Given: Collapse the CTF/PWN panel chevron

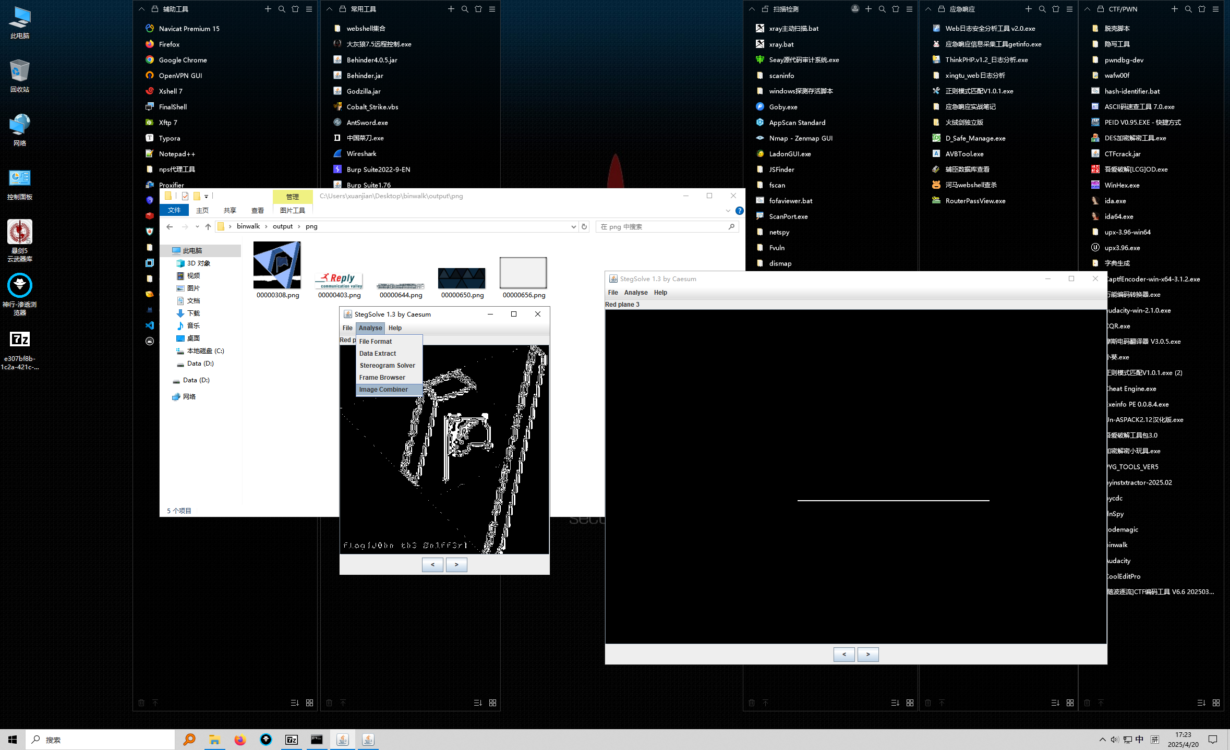Looking at the screenshot, I should click(1087, 9).
